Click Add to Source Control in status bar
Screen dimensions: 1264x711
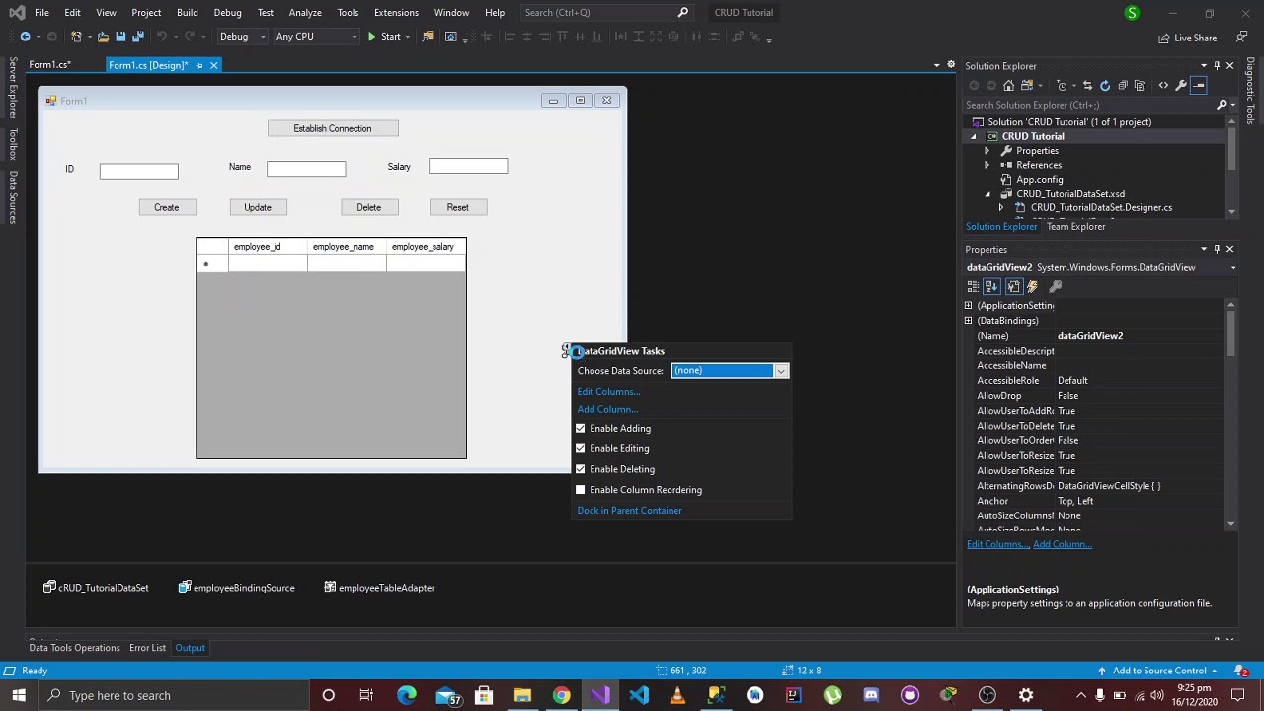pyautogui.click(x=1159, y=671)
